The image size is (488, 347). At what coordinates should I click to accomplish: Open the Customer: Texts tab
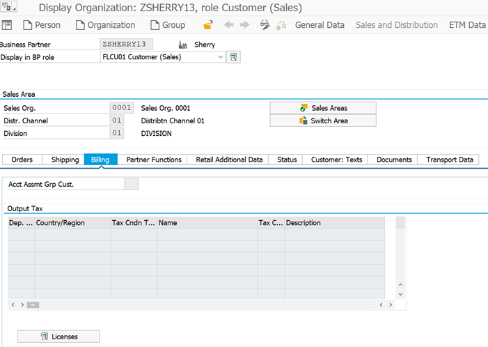click(336, 160)
